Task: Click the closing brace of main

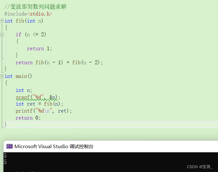Action: (x=5, y=124)
